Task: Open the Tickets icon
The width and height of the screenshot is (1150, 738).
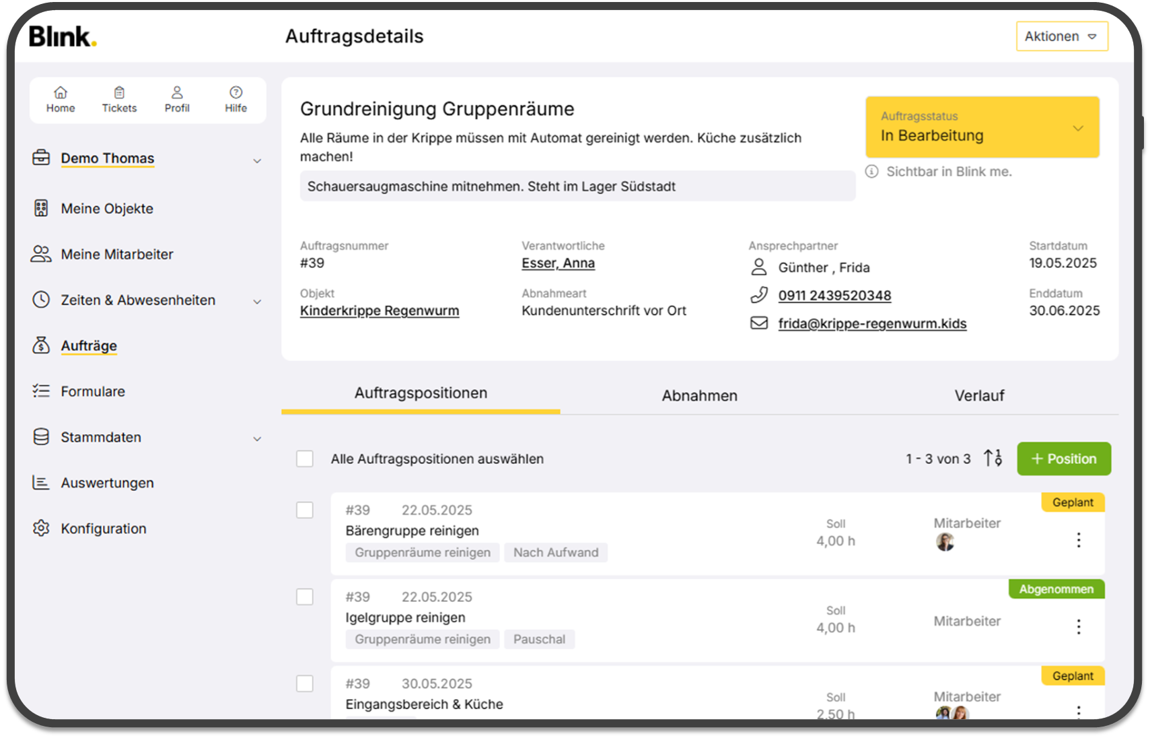Action: (x=119, y=93)
